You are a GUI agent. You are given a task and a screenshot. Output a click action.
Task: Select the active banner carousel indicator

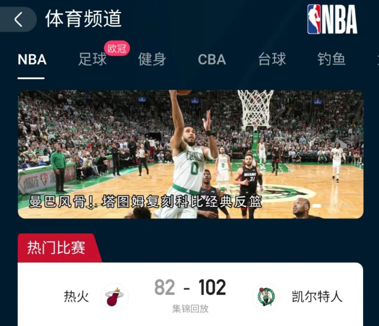316,206
